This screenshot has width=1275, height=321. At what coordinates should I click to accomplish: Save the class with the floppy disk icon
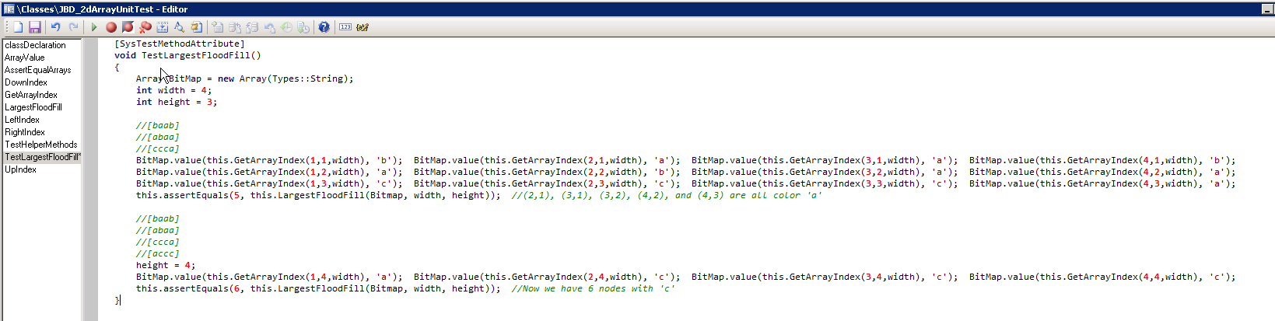34,27
